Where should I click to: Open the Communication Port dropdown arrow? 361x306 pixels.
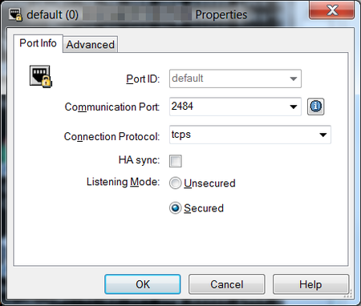294,107
